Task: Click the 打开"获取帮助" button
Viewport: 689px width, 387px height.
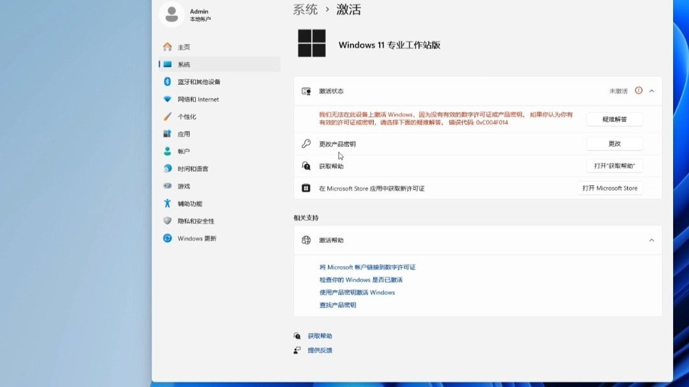Action: [614, 166]
